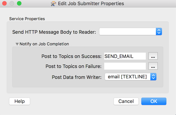176x115 pixels.
Task: Cancel the Job Submitter properties dialog
Action: pos(126,101)
